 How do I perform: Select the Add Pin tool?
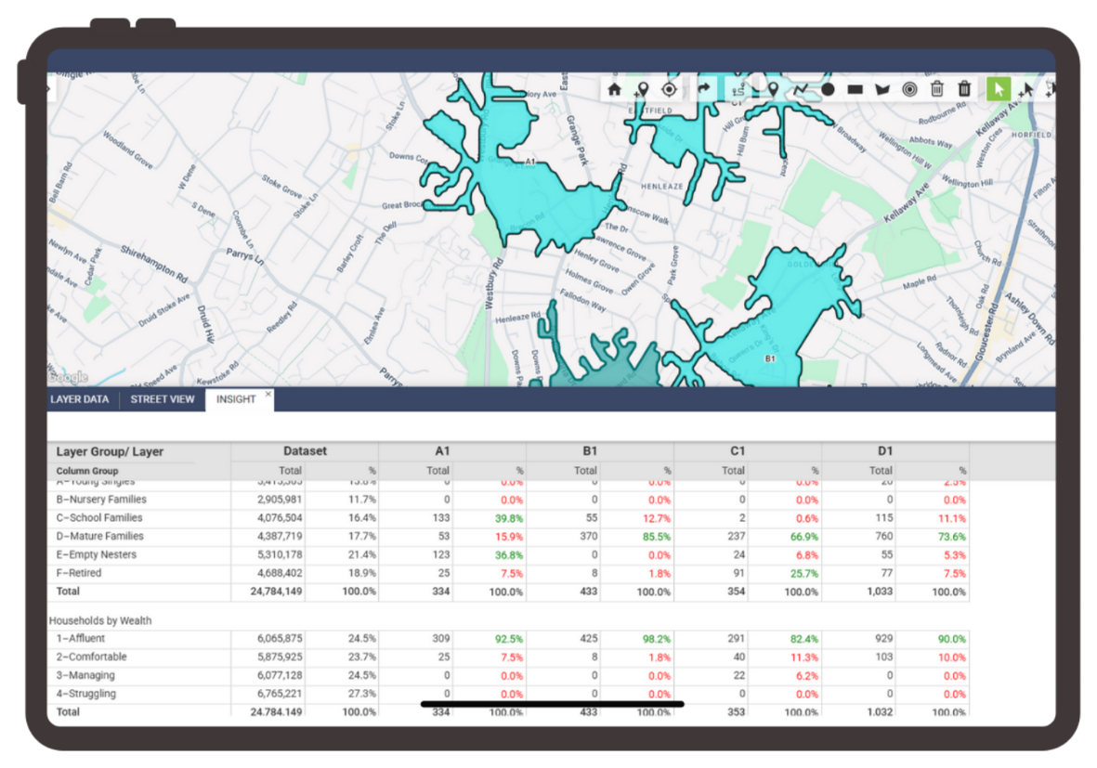click(x=642, y=89)
